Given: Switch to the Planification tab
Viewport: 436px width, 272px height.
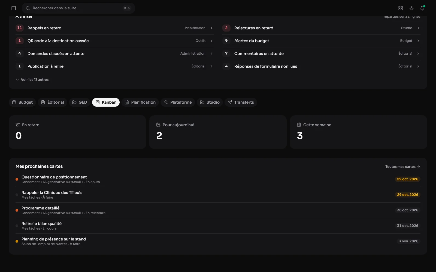Looking at the screenshot, I should (140, 102).
